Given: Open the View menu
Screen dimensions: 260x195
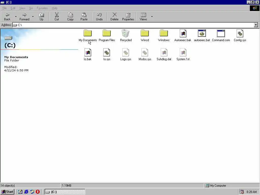Looking at the screenshot, I should (x=22, y=8).
